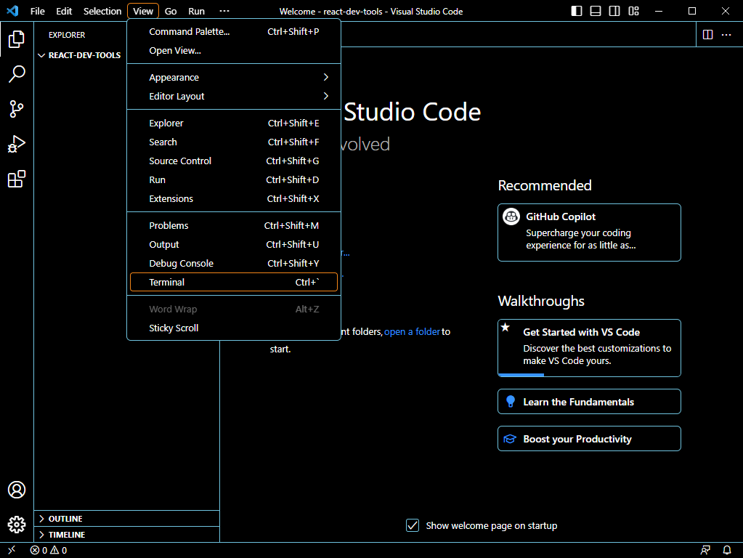743x558 pixels.
Task: Close the View menu via its header
Action: coord(142,11)
